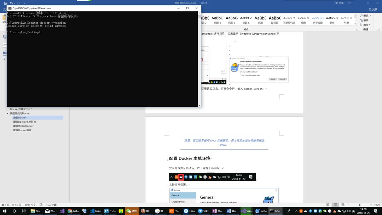Image resolution: width=382 pixels, height=215 pixels.
Task: Open the People icon on taskbar
Action: [289, 211]
